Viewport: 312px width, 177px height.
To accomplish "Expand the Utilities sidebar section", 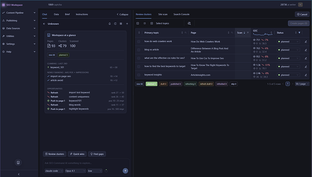I will 19,36.
